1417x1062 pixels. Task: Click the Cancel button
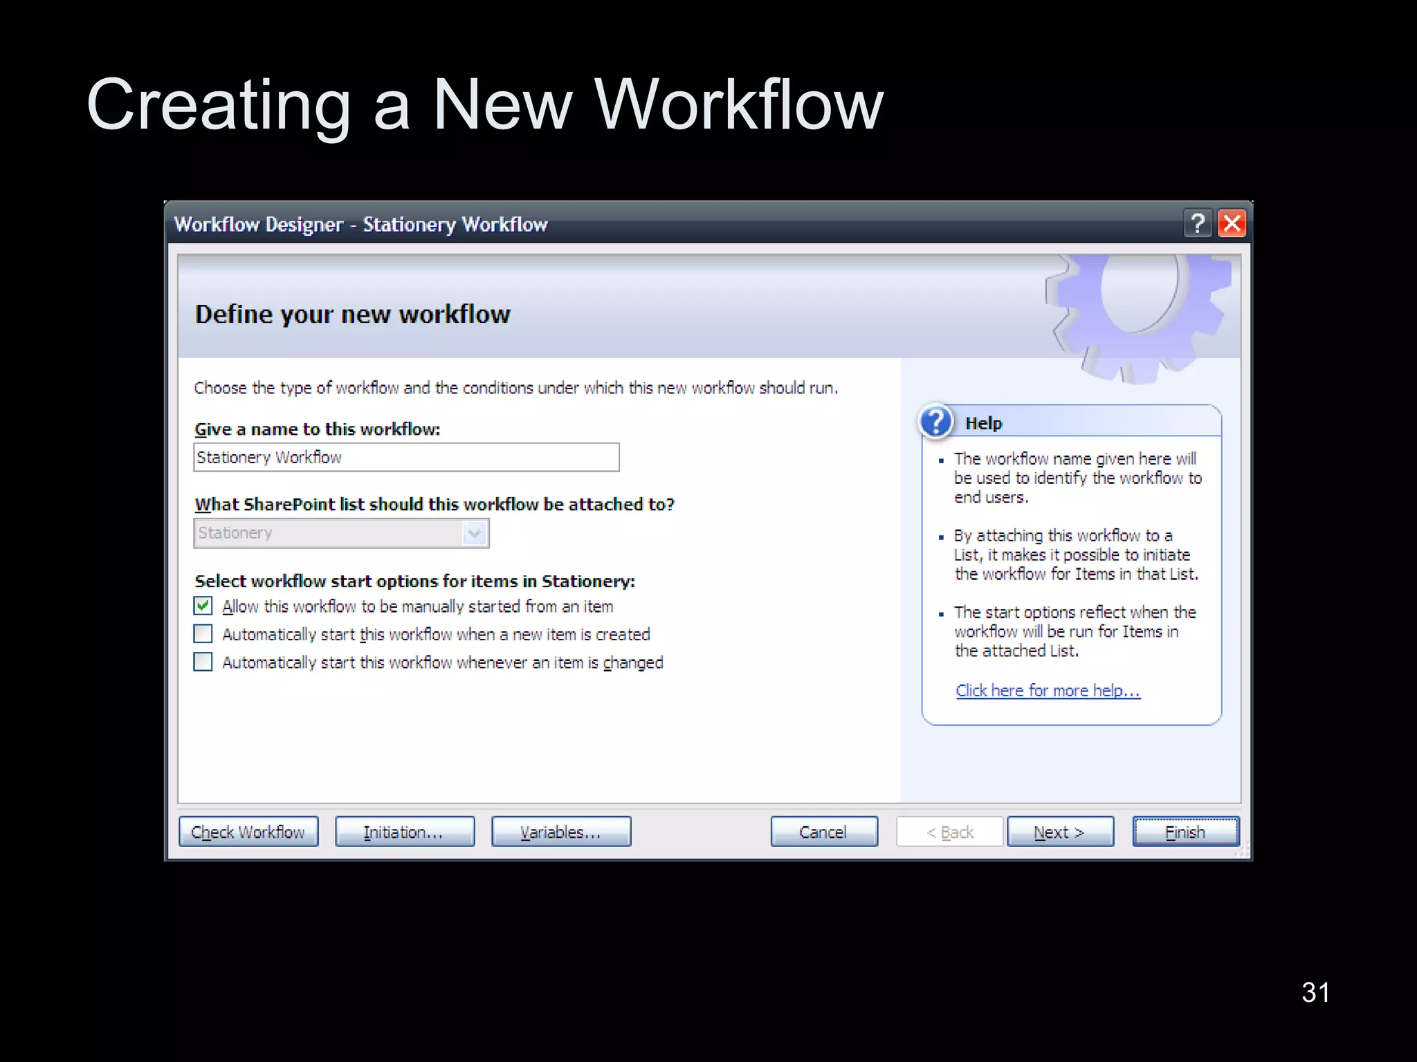[824, 831]
